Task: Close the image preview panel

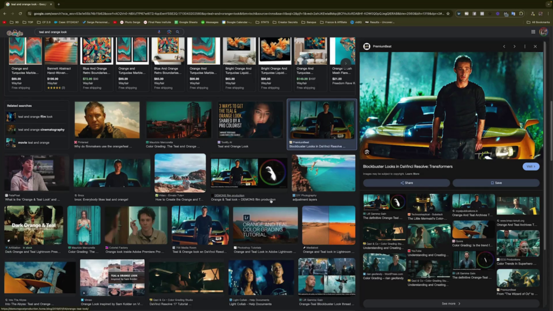Action: tap(535, 46)
